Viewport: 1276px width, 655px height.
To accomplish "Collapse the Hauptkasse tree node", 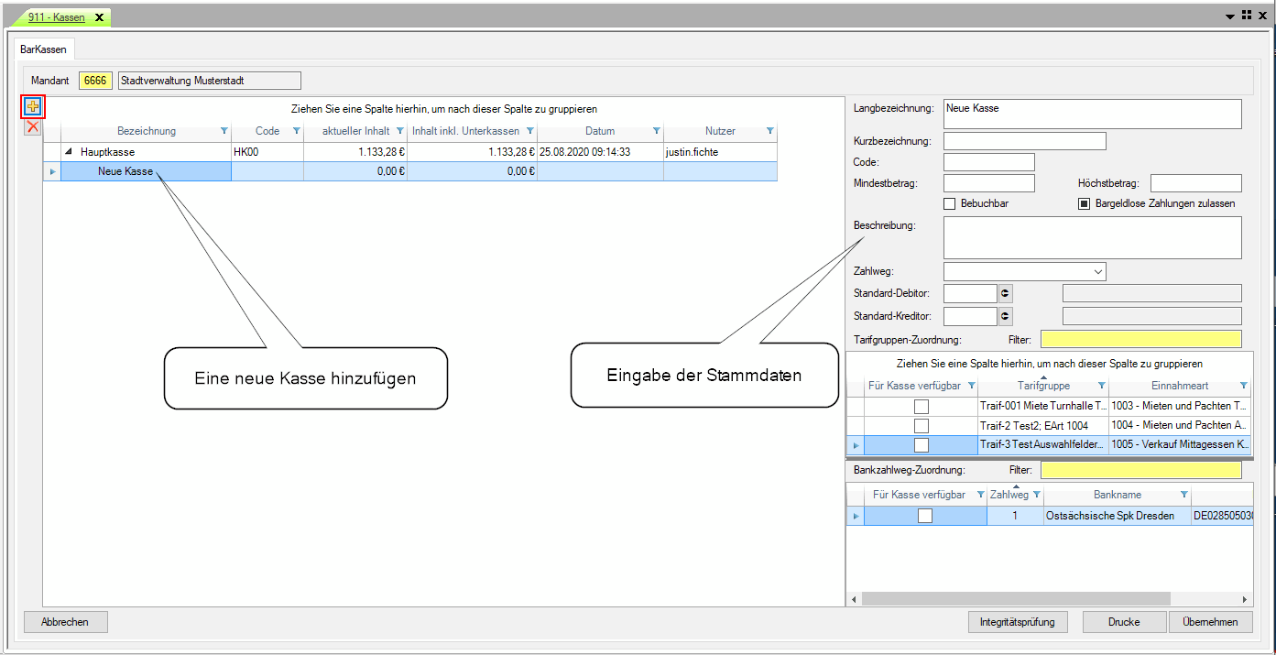I will point(70,152).
